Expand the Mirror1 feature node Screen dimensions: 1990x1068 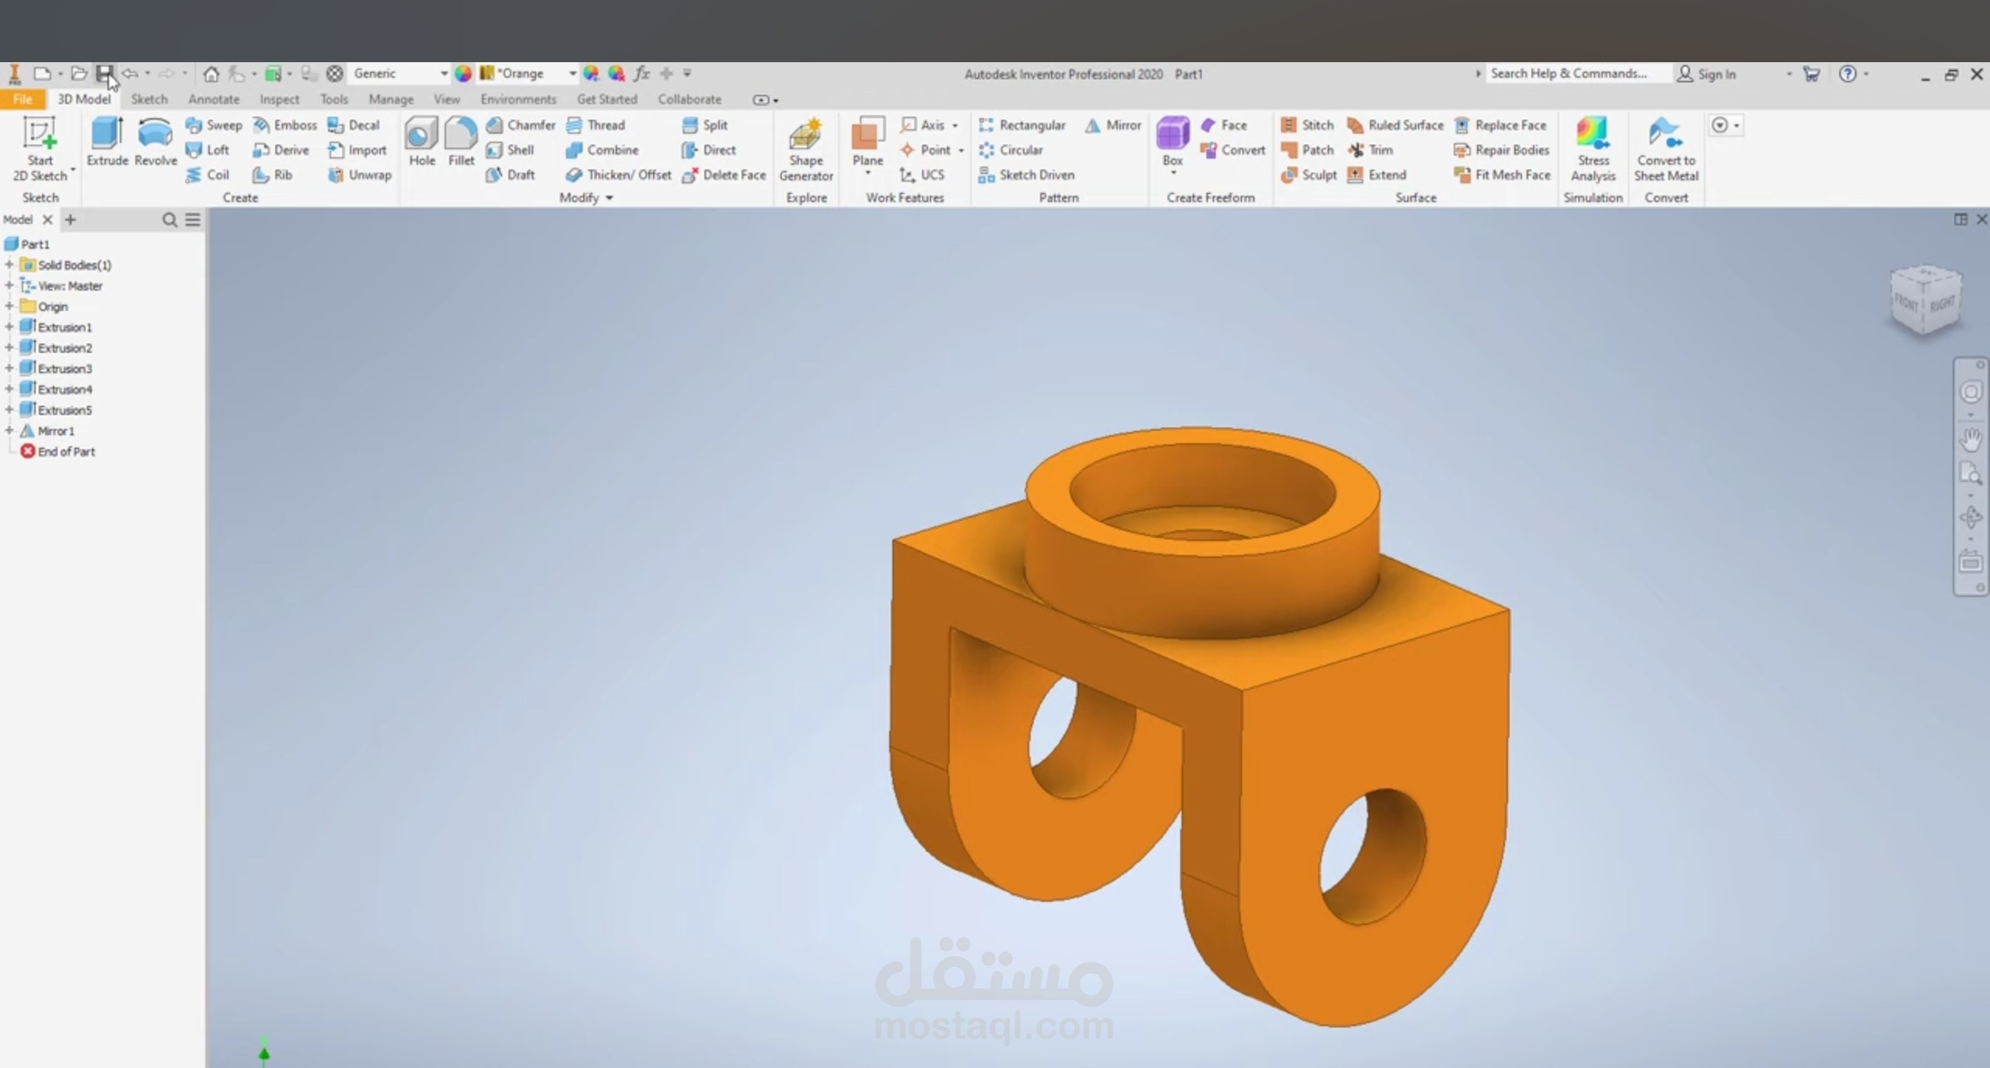[x=9, y=431]
